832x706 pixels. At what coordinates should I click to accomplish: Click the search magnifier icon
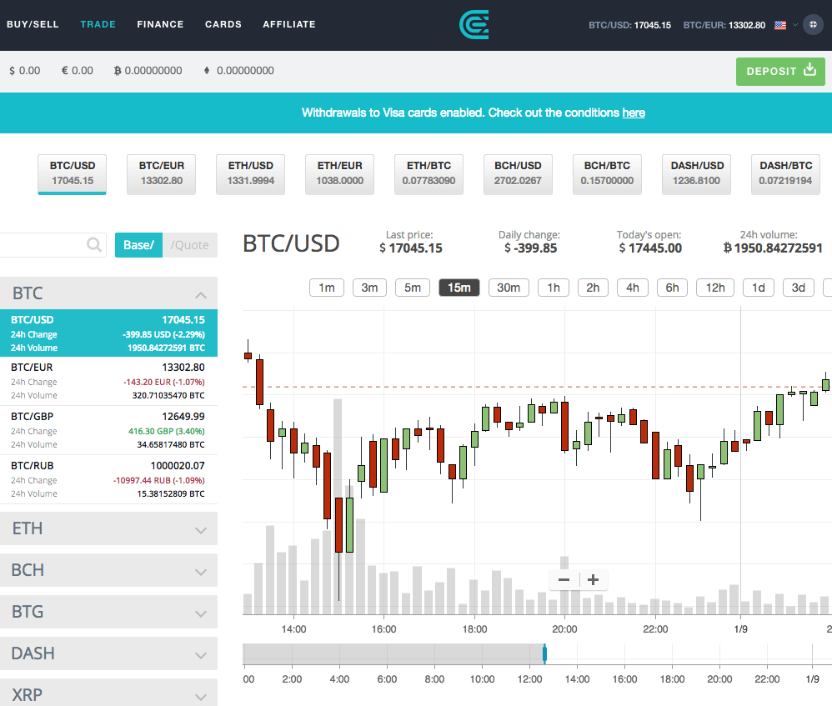point(95,245)
